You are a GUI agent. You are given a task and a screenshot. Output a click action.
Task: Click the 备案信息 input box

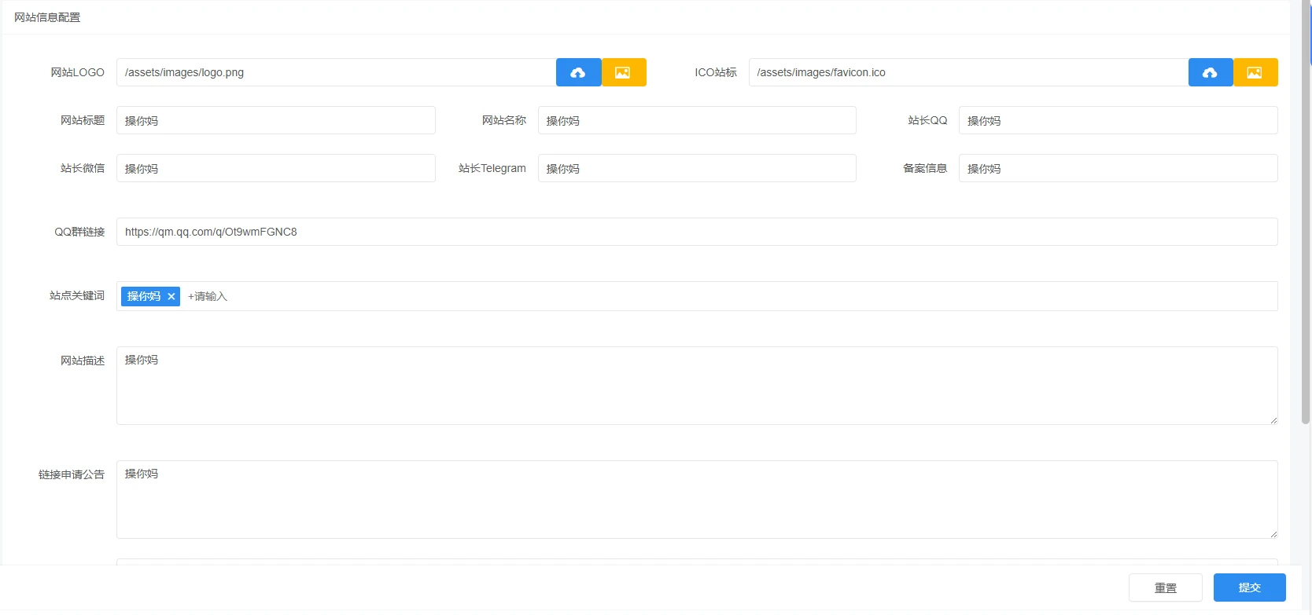(1117, 168)
